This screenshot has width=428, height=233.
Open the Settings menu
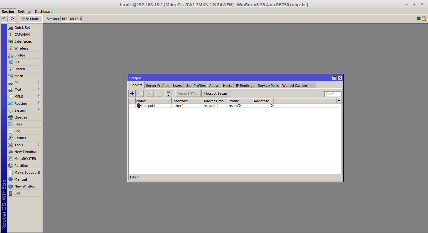pyautogui.click(x=24, y=12)
